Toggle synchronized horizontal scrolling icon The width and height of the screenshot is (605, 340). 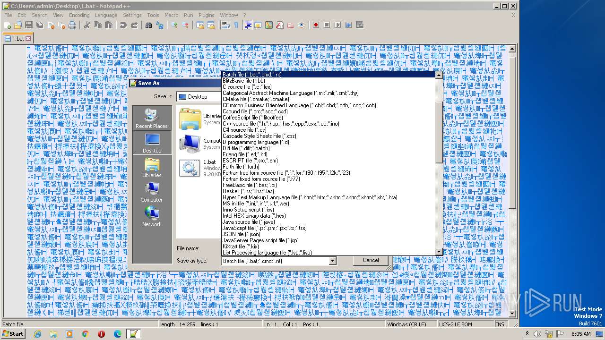coord(210,25)
